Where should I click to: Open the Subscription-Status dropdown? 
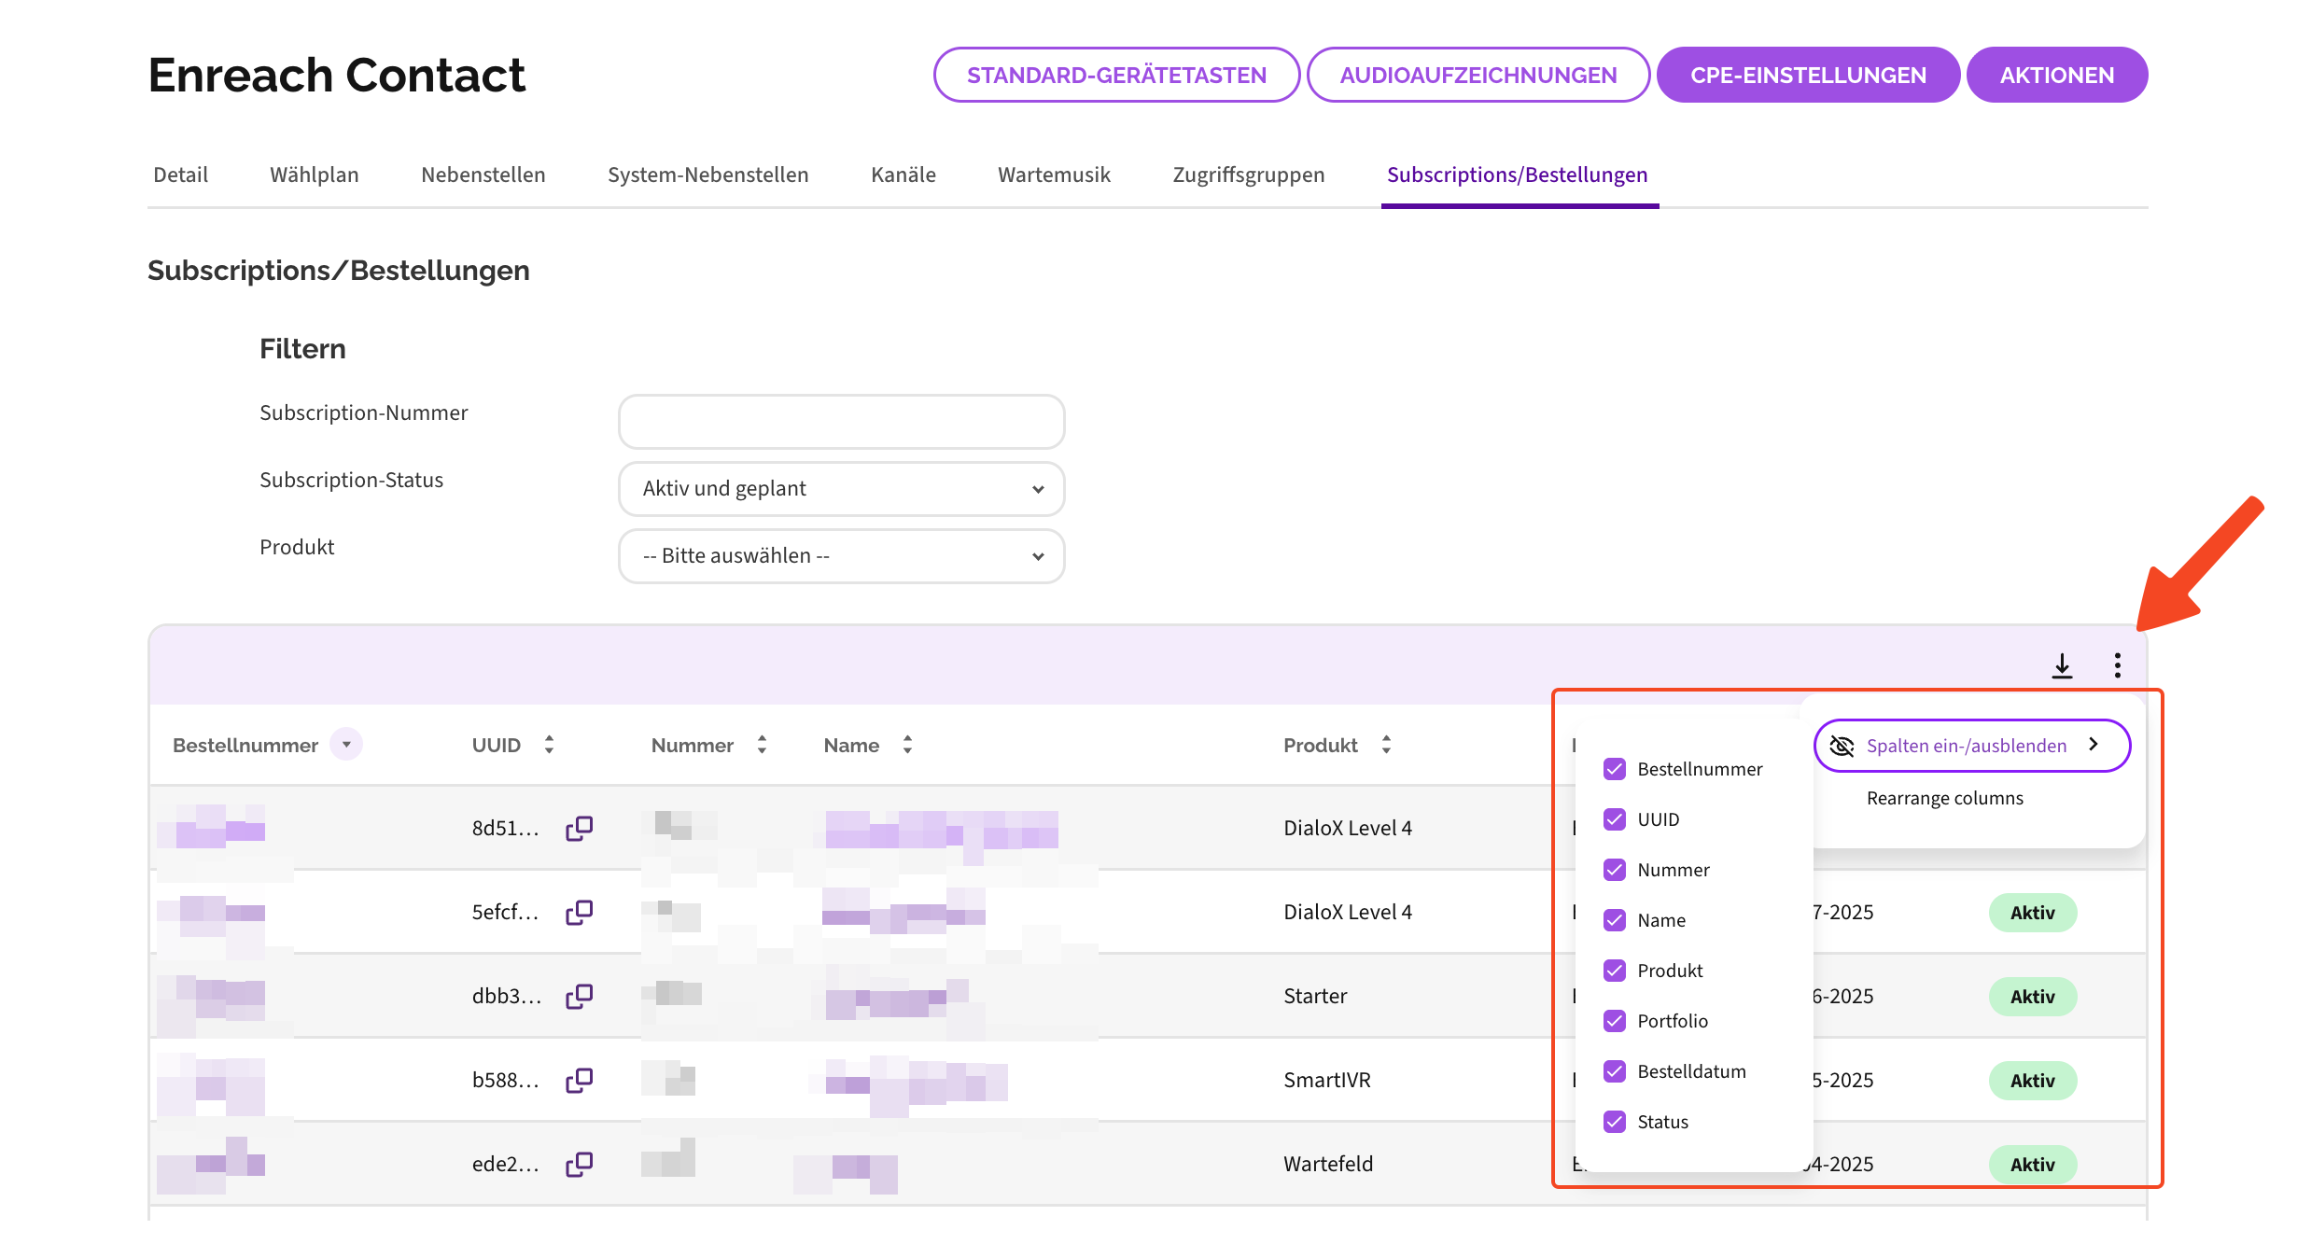(841, 489)
